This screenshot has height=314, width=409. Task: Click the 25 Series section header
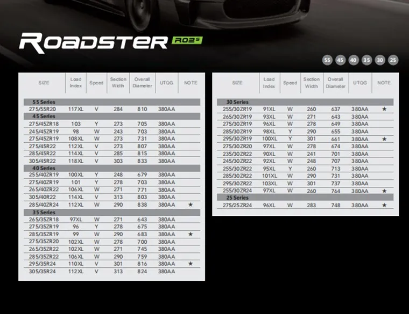coord(305,198)
